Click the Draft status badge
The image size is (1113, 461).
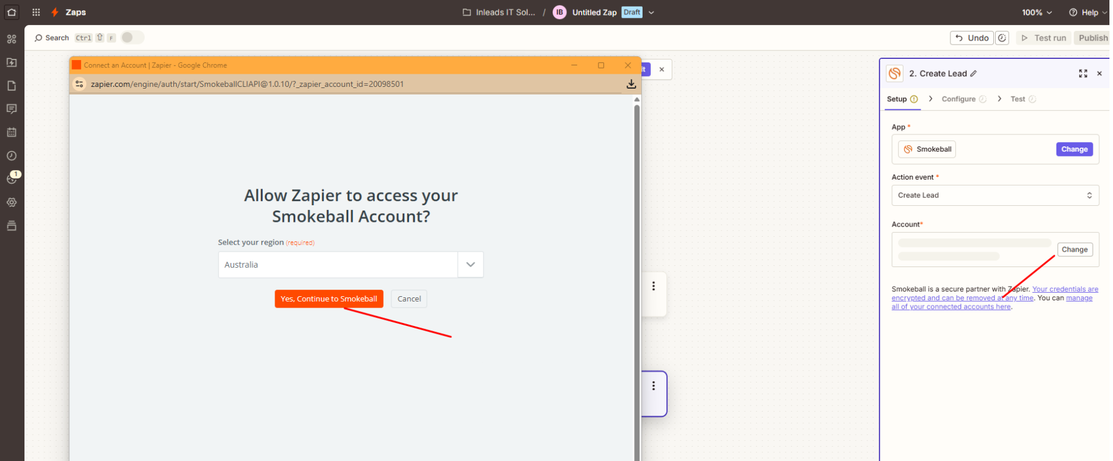point(632,12)
